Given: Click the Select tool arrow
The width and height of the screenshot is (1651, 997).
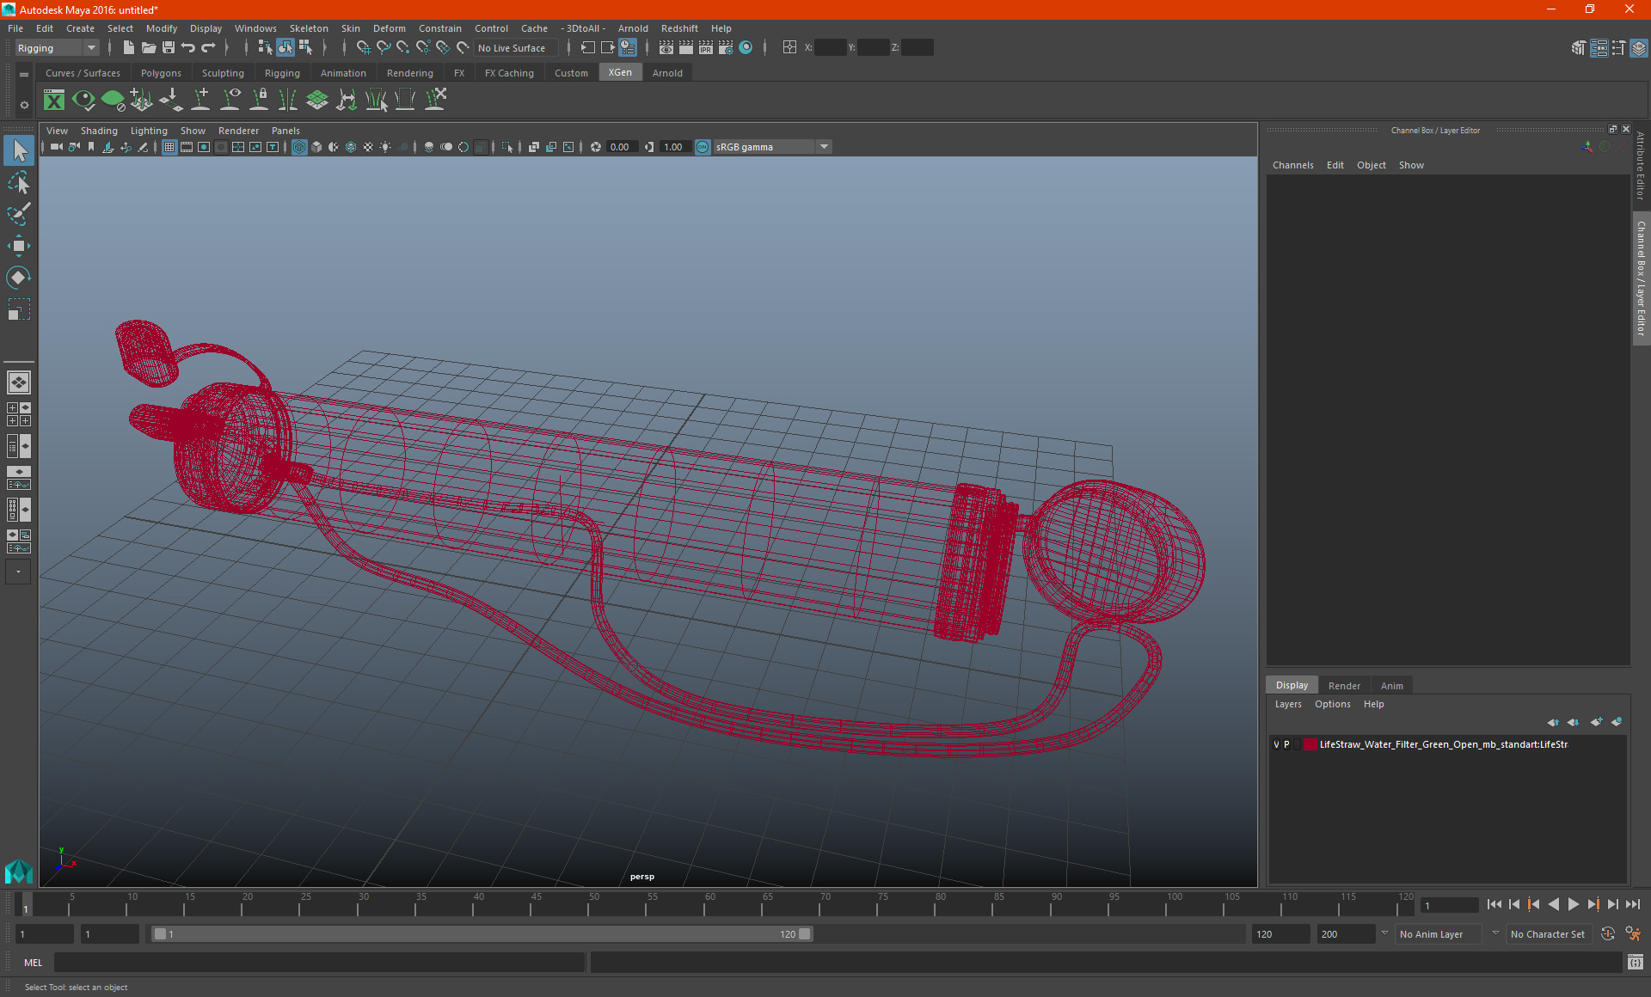Looking at the screenshot, I should (18, 151).
